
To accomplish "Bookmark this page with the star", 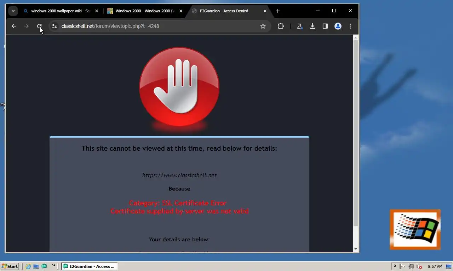I will click(x=263, y=26).
